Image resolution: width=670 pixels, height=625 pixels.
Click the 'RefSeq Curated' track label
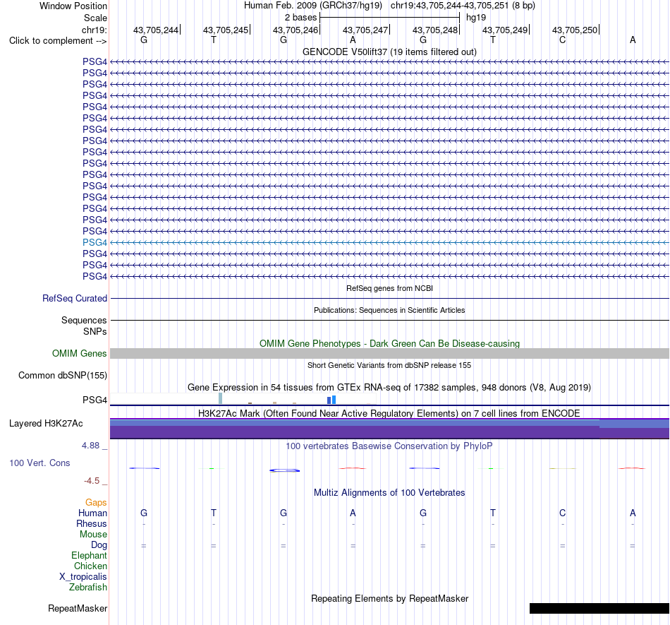coord(75,298)
